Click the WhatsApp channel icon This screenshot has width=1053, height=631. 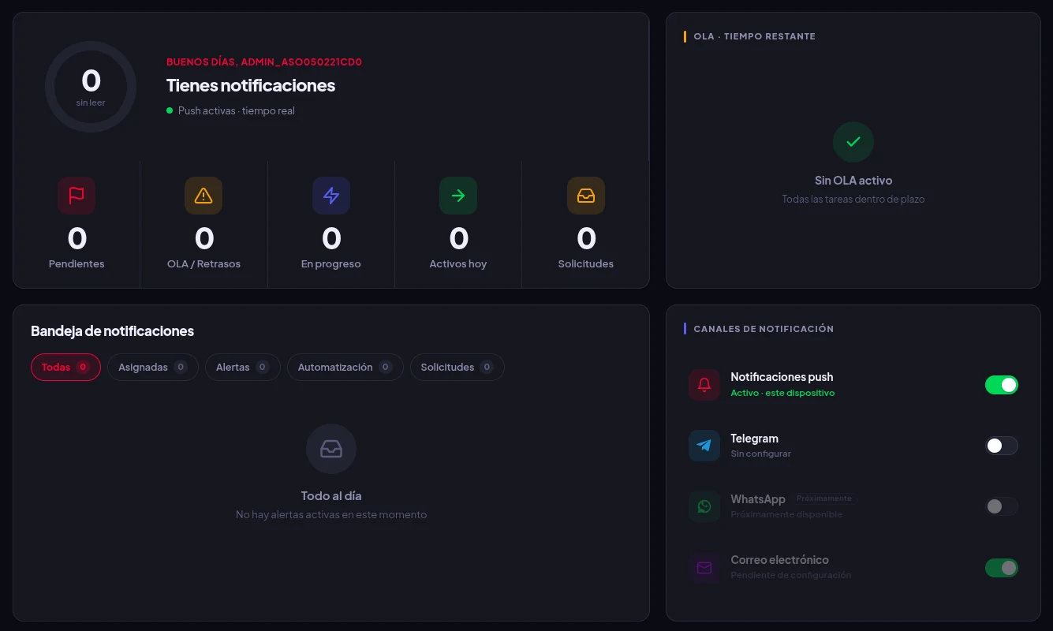coord(704,506)
